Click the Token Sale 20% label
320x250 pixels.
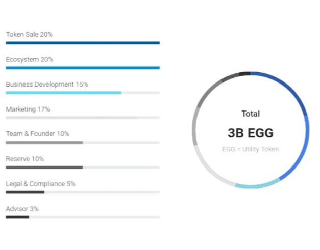click(x=29, y=34)
